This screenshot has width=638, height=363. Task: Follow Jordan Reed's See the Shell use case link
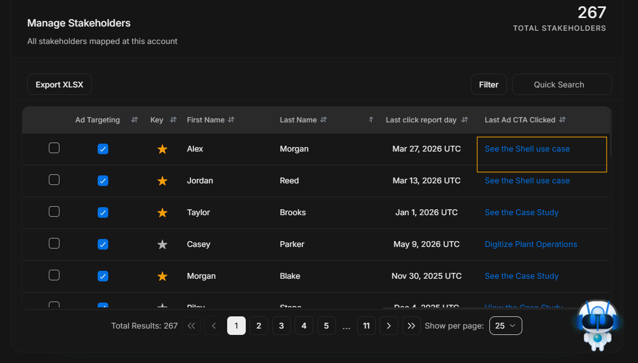[x=527, y=181]
